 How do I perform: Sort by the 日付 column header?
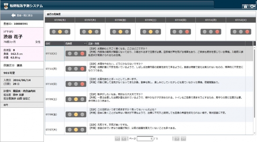click(x=55, y=44)
